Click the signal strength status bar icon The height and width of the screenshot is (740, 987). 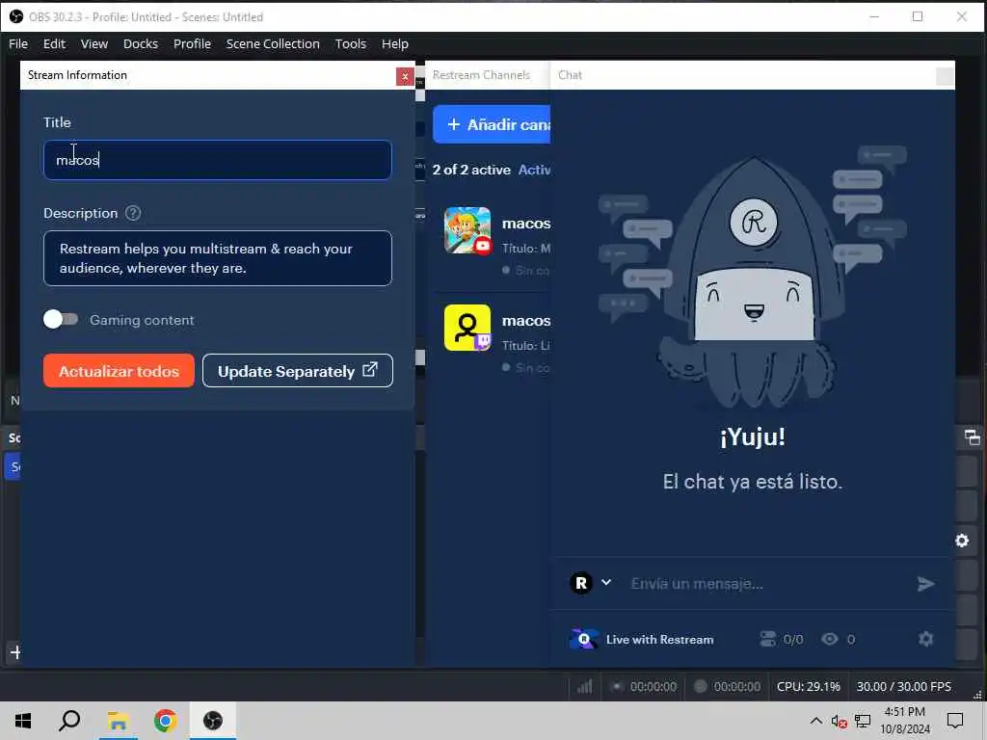(x=585, y=686)
